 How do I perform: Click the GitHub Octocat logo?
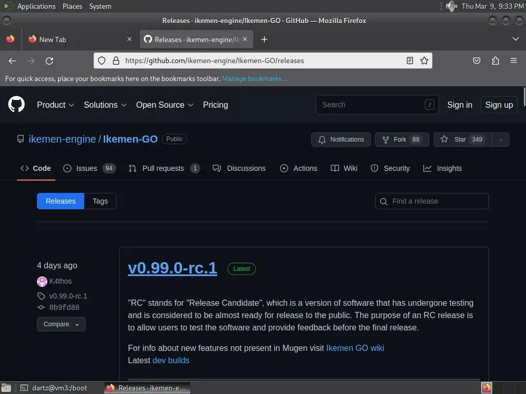click(x=16, y=104)
